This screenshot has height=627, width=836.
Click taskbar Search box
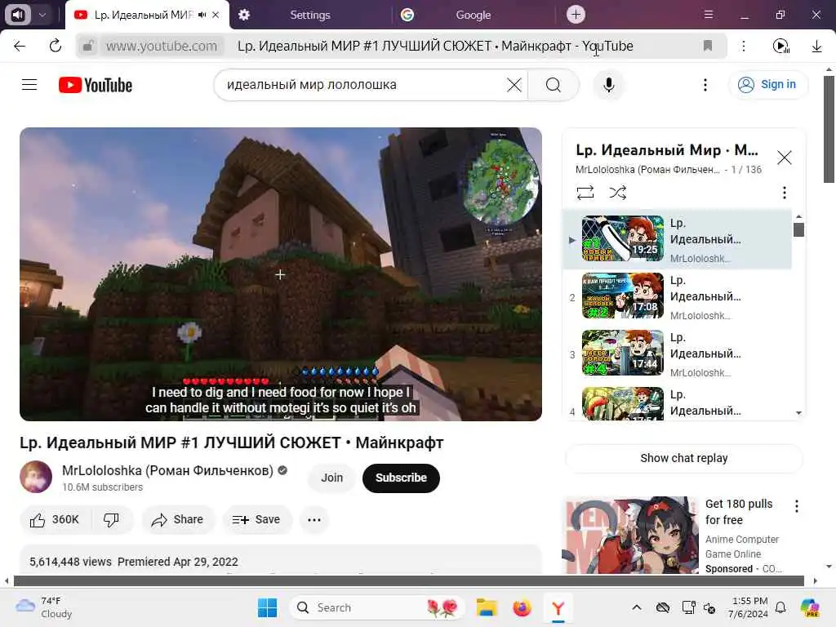[377, 607]
